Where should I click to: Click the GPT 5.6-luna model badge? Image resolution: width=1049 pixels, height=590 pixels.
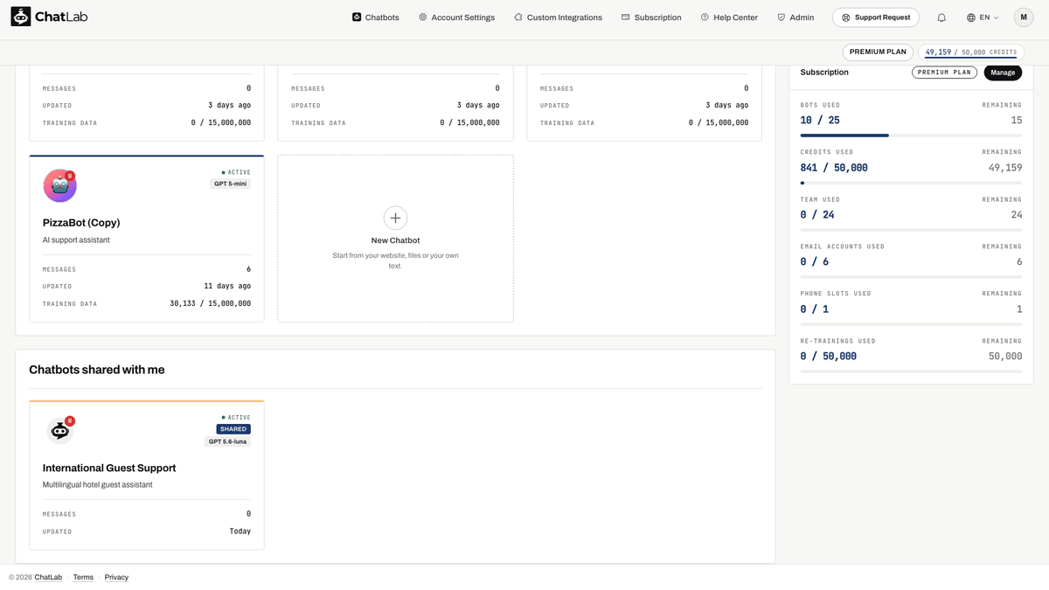tap(228, 441)
